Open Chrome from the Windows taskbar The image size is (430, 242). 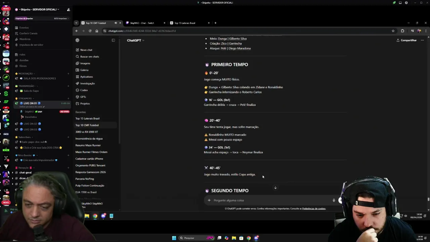coord(249,238)
